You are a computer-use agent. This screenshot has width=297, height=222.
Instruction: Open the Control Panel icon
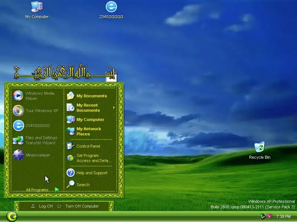pyautogui.click(x=70, y=146)
